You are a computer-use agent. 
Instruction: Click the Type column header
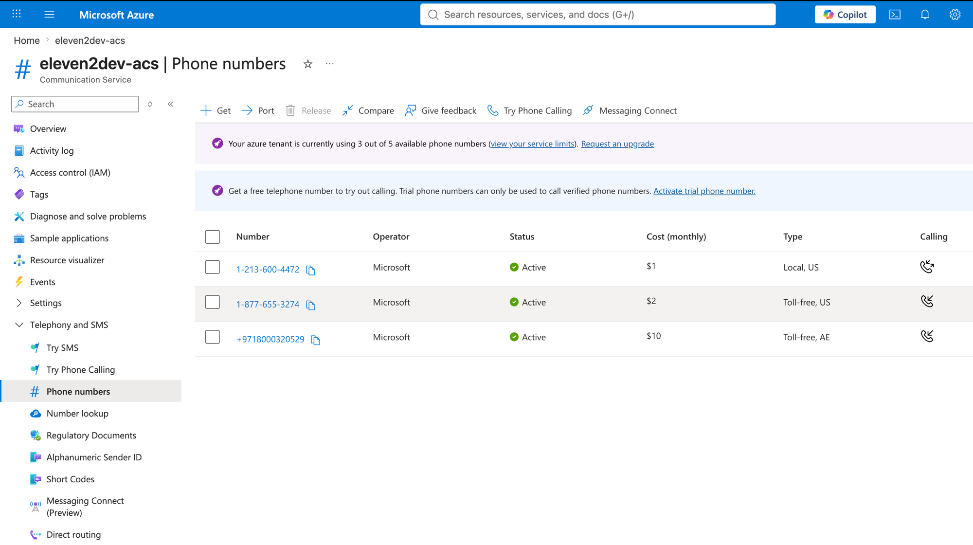793,236
